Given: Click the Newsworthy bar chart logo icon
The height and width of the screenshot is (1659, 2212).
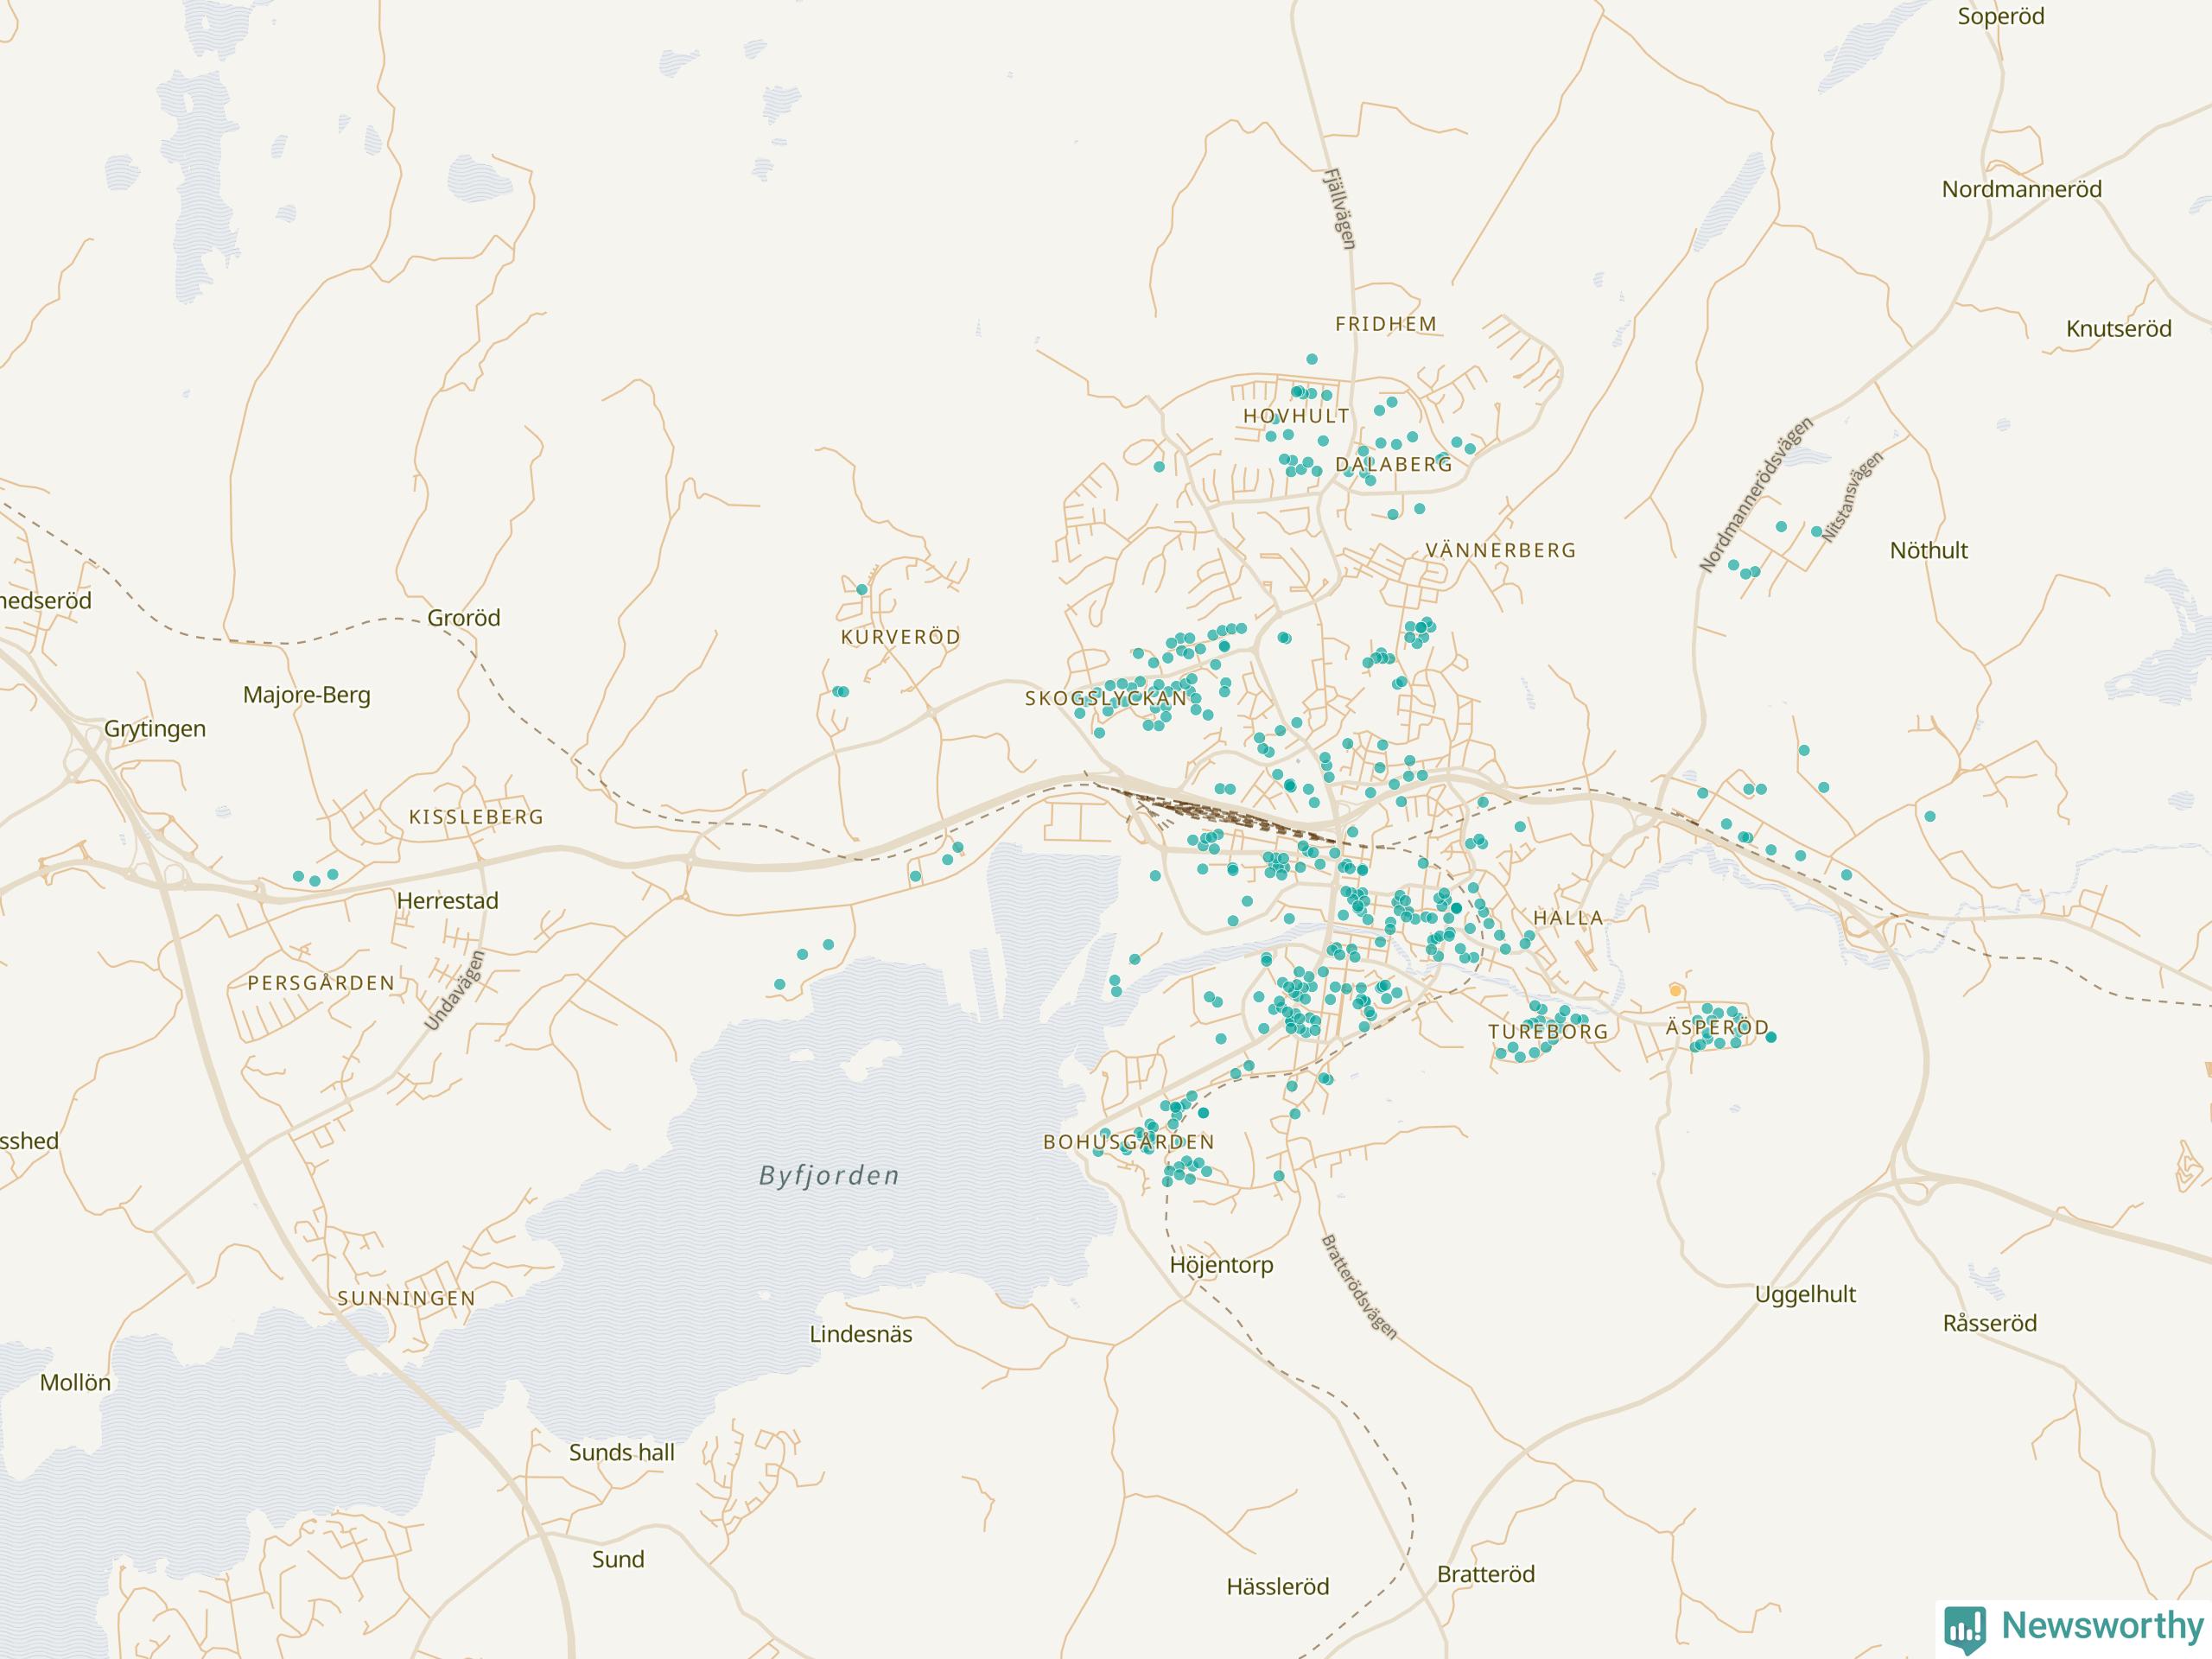Looking at the screenshot, I should (1965, 1628).
